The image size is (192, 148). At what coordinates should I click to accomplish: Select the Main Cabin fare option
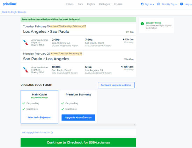click(39, 107)
